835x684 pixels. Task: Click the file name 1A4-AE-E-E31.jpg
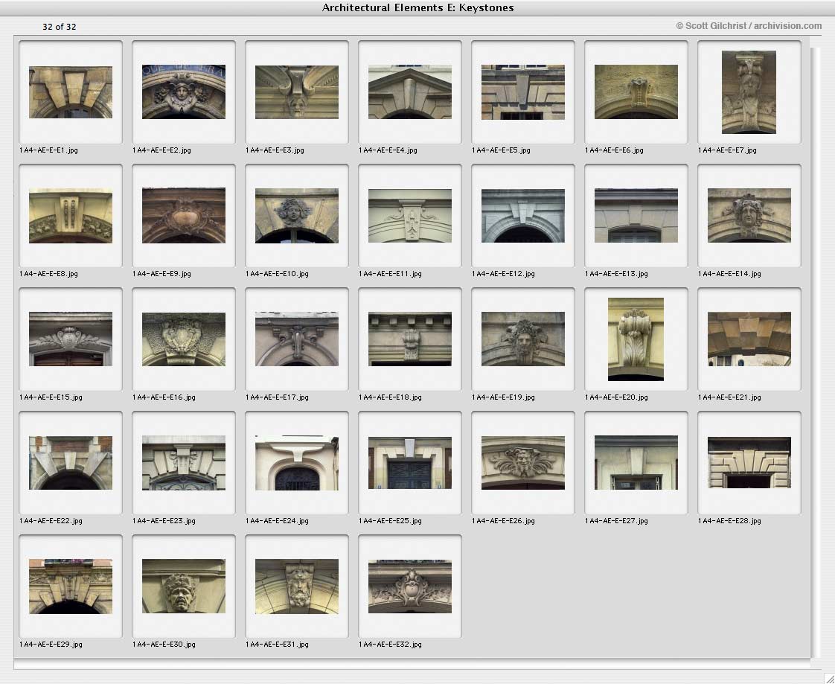[x=278, y=645]
